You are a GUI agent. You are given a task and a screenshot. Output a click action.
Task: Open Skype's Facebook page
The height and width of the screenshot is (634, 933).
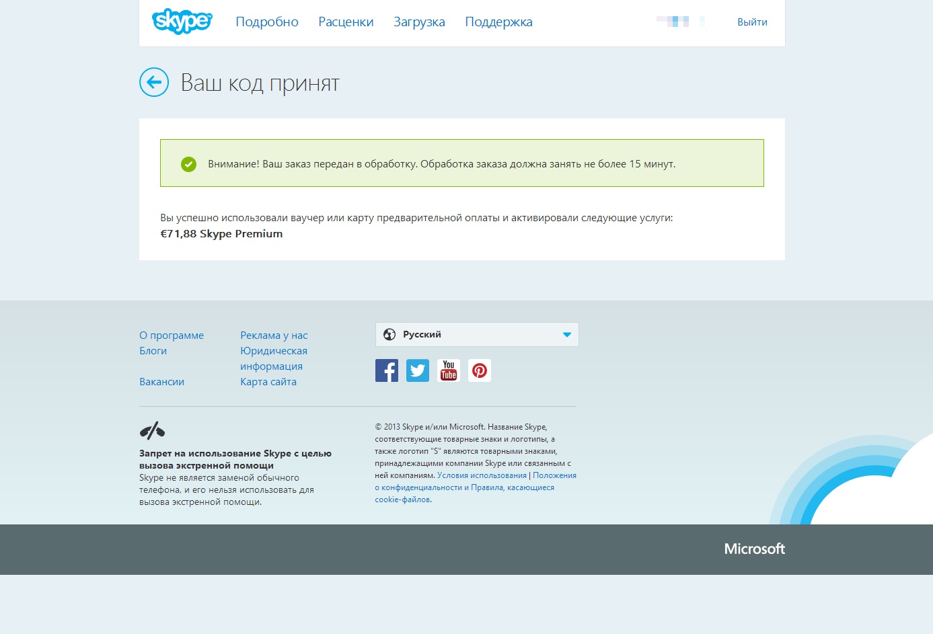coord(386,370)
